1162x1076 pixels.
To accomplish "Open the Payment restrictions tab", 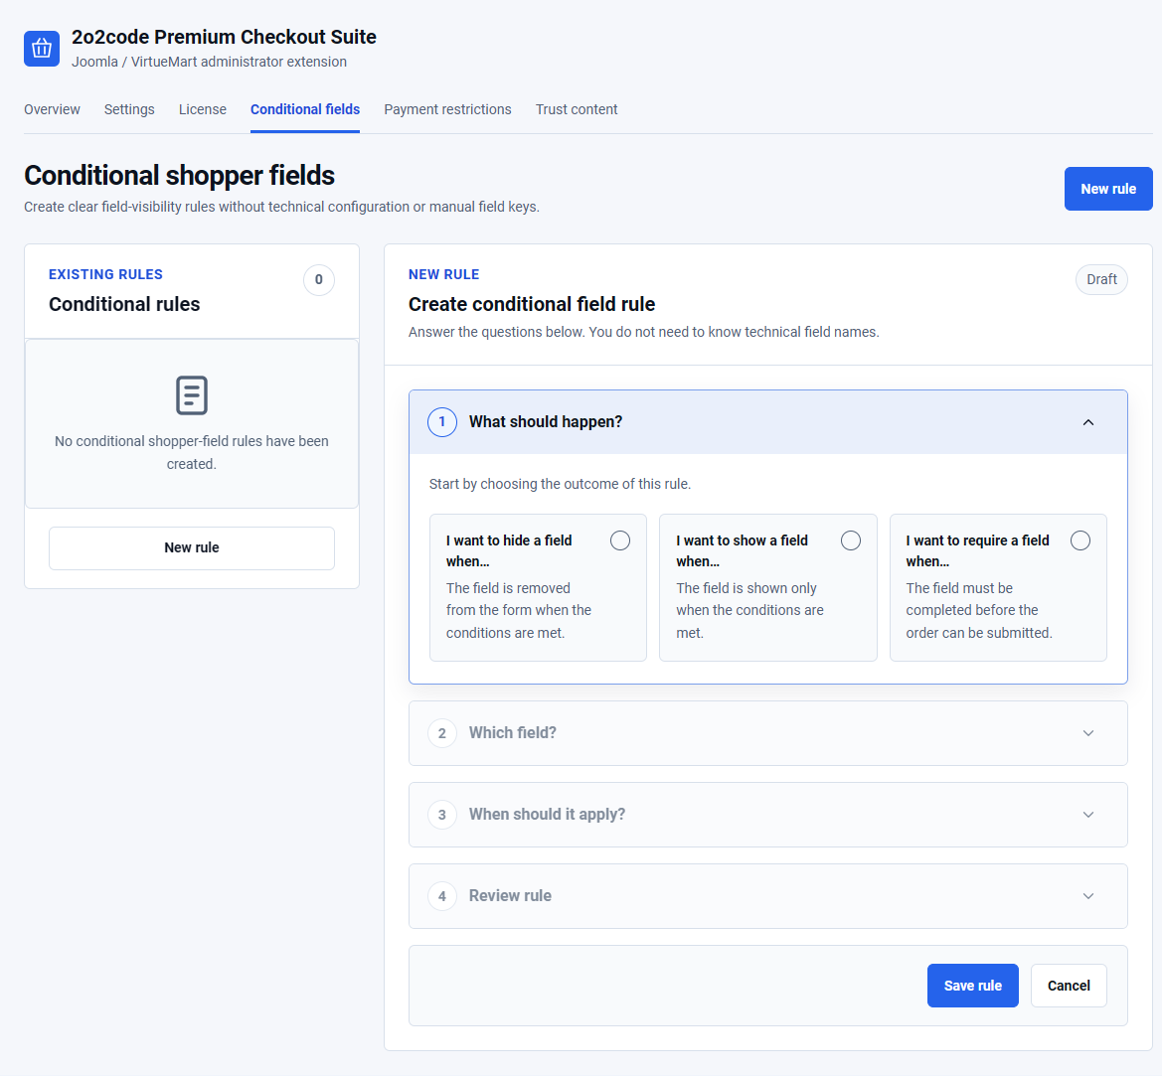I will 447,109.
